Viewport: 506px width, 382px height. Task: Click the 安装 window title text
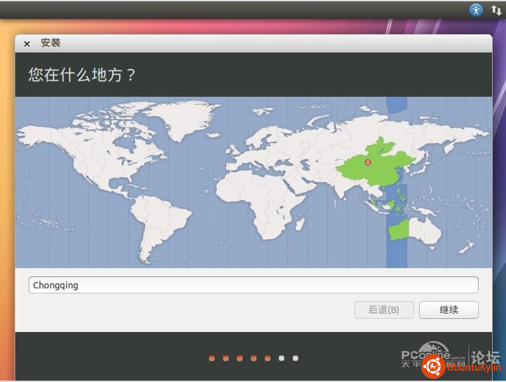coord(50,43)
